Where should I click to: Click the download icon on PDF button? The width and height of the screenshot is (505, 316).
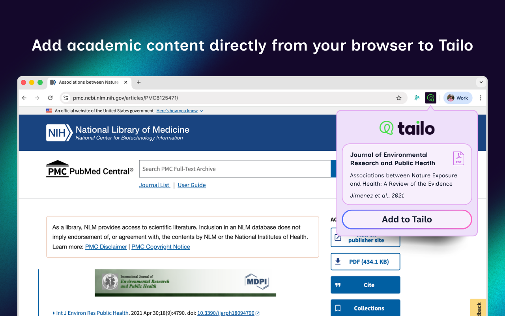click(x=338, y=261)
